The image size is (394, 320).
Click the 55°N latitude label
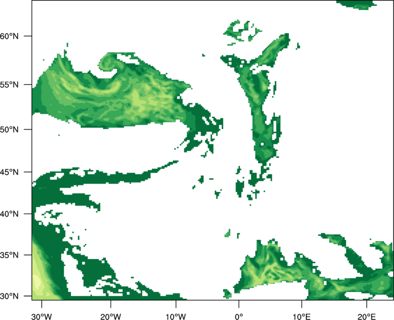(9, 85)
